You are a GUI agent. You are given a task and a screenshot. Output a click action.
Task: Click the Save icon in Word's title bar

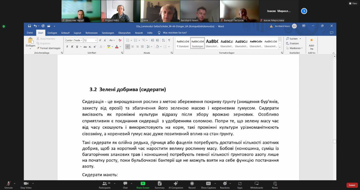click(x=30, y=26)
